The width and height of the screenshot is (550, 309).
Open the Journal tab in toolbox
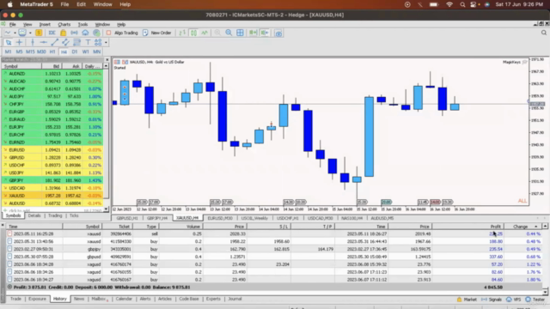235,299
